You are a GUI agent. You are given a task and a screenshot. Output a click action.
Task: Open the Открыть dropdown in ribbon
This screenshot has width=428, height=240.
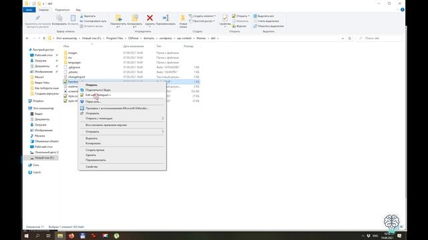[241, 16]
